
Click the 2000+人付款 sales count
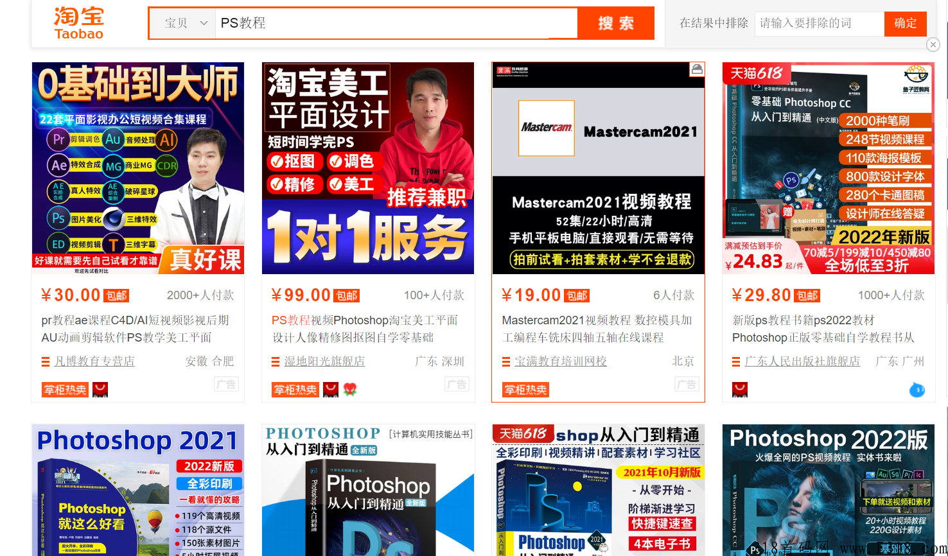point(200,295)
